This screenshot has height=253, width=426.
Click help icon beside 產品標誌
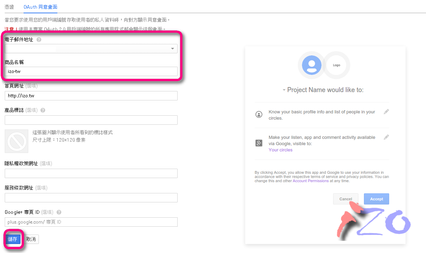point(43,110)
